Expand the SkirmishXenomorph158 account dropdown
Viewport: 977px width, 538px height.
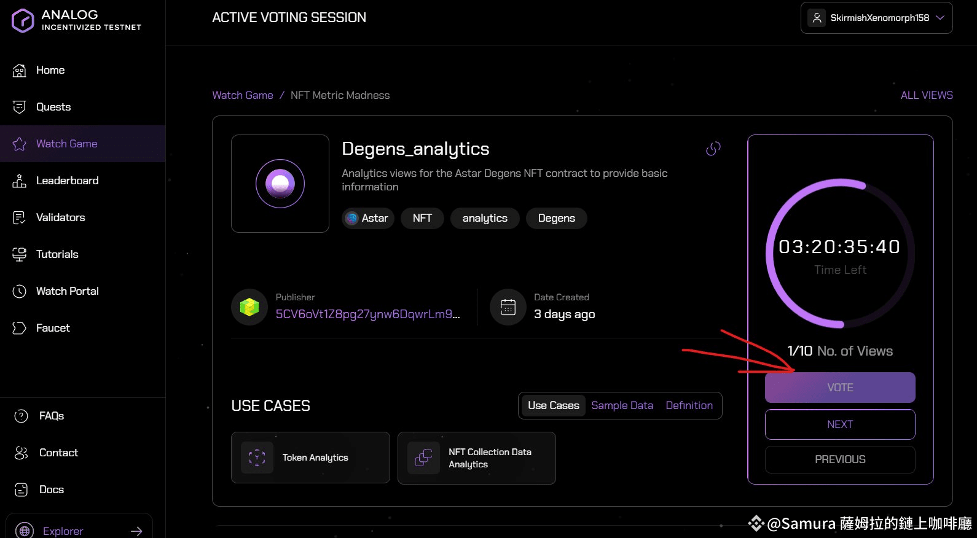[x=940, y=18]
